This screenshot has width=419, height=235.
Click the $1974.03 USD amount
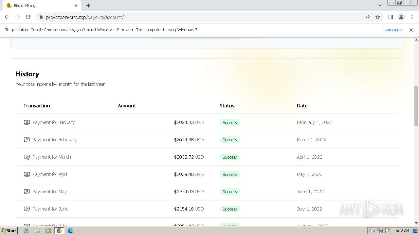tap(189, 192)
